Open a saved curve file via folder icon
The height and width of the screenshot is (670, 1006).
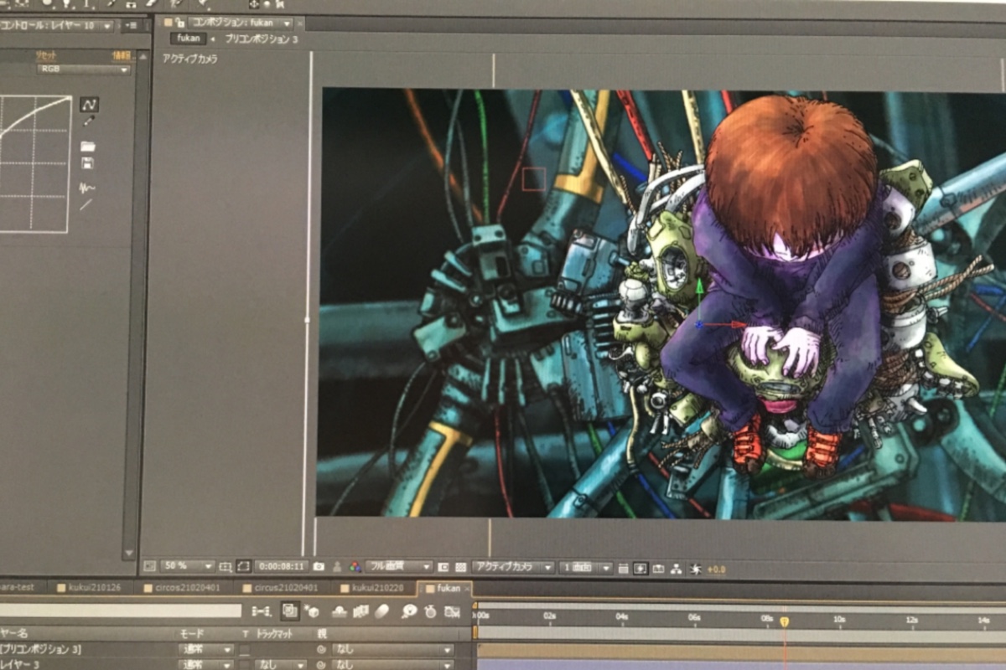pyautogui.click(x=87, y=147)
